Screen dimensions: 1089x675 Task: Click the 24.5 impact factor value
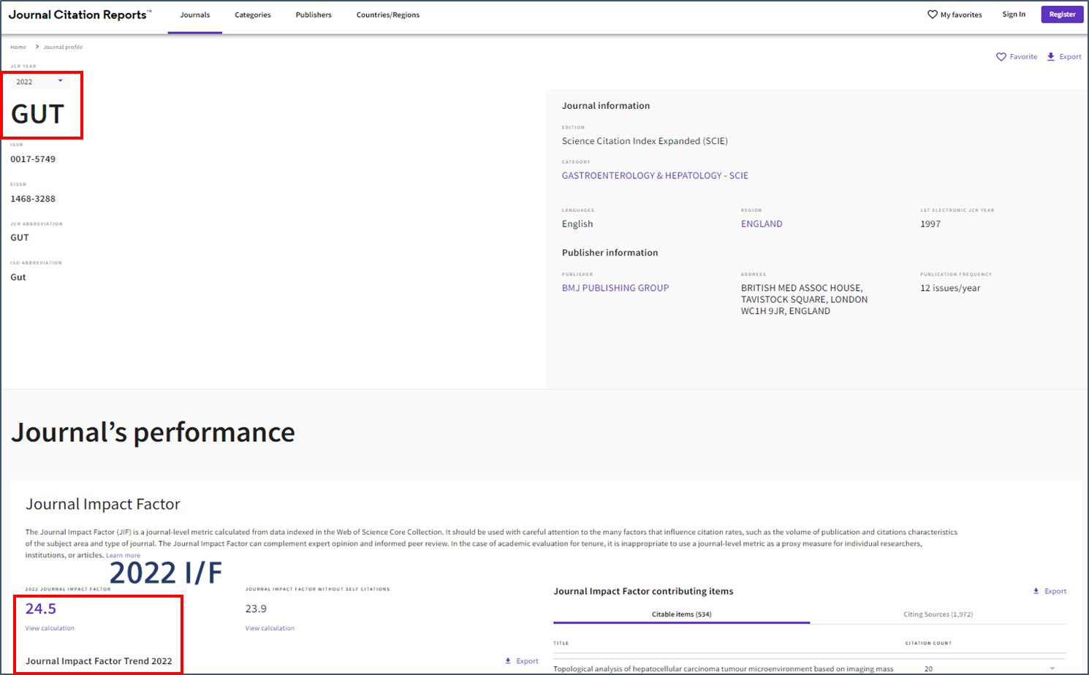[x=41, y=609]
